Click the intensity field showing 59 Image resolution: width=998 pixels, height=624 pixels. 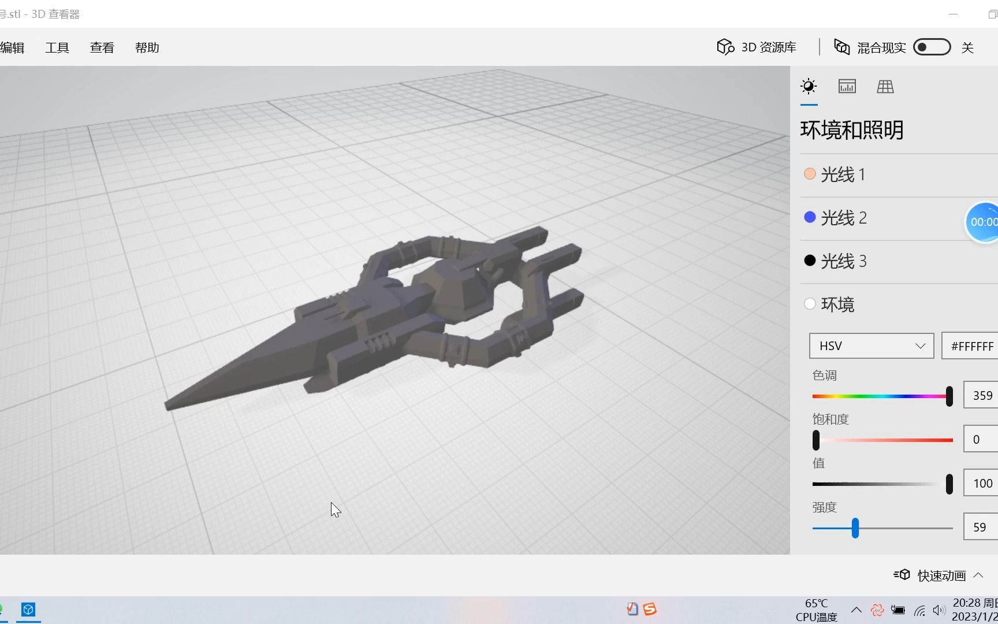click(x=981, y=528)
